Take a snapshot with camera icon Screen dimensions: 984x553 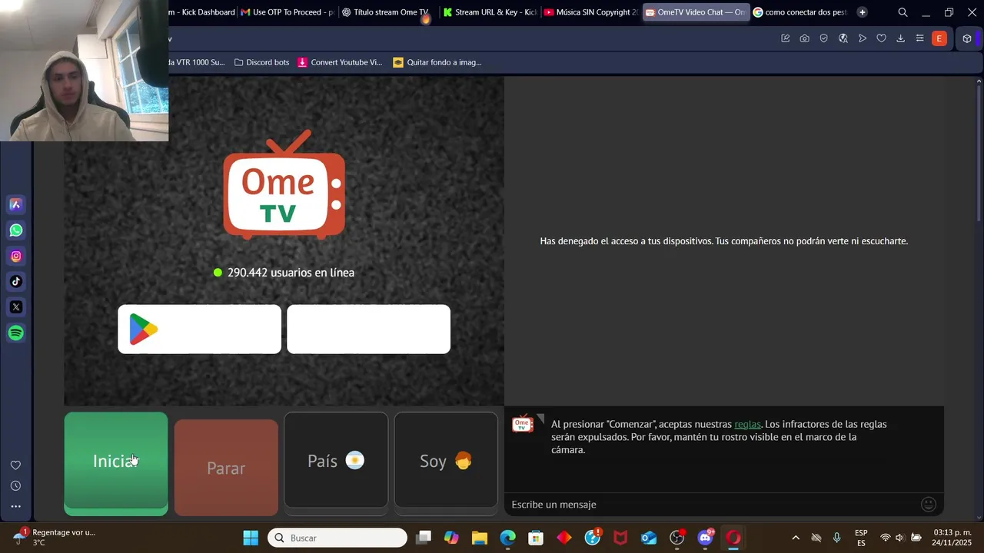(804, 38)
